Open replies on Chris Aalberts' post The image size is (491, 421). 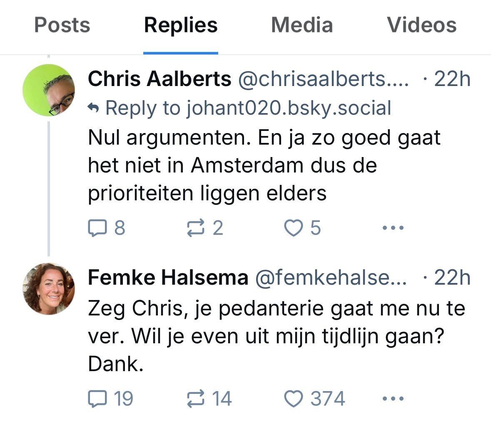99,227
